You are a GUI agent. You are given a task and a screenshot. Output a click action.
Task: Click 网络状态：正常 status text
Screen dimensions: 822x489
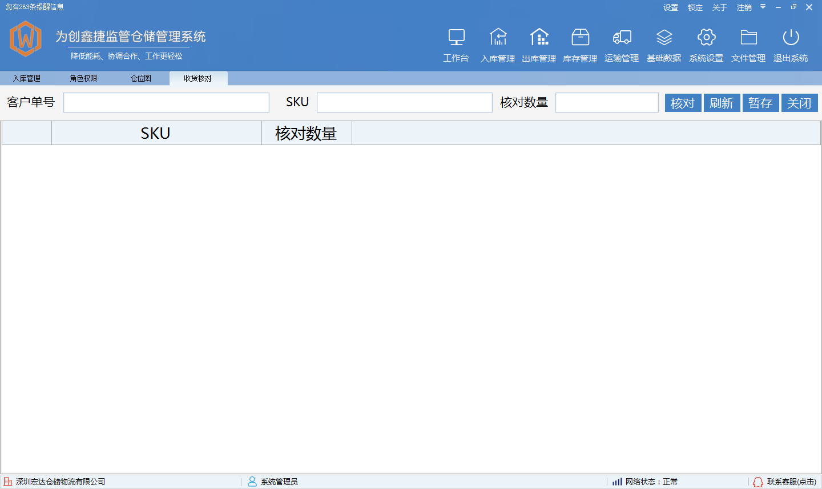click(651, 482)
